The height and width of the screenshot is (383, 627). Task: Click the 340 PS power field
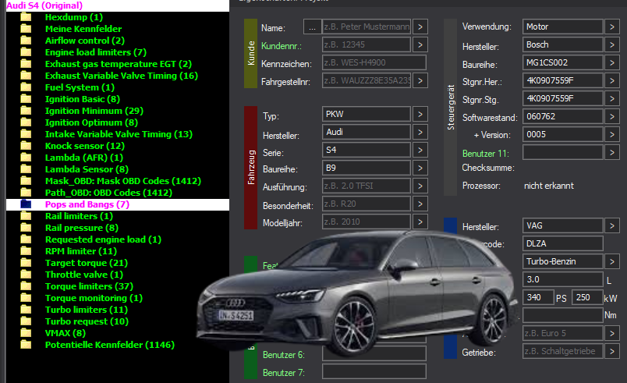click(538, 297)
